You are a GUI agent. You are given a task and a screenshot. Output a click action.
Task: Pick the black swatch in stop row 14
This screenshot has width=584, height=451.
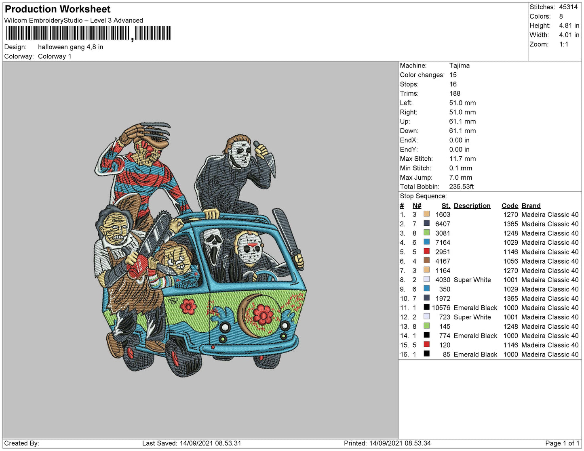[x=427, y=335]
